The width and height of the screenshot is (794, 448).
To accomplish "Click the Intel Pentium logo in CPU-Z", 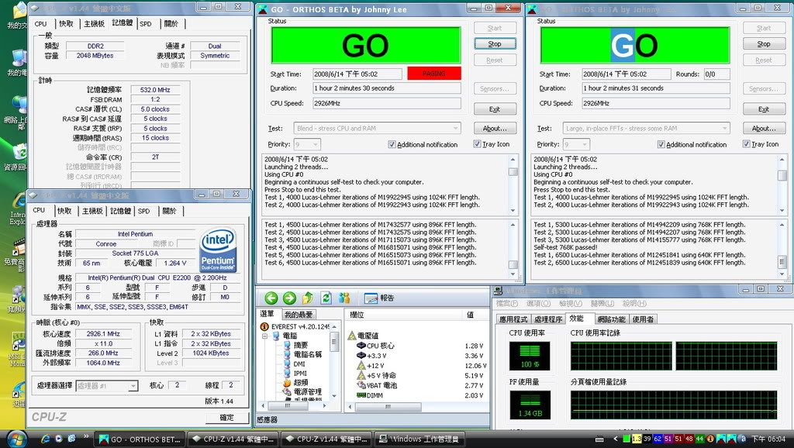I will pyautogui.click(x=218, y=250).
